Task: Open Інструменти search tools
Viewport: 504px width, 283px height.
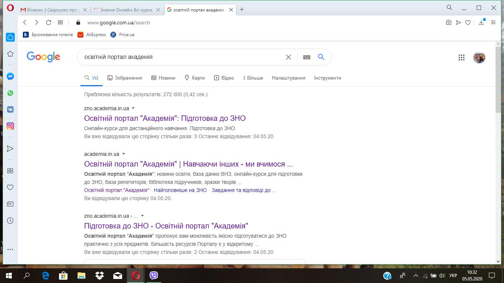Action: [x=328, y=78]
